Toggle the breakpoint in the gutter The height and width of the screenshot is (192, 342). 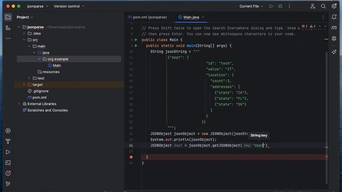click(x=131, y=157)
